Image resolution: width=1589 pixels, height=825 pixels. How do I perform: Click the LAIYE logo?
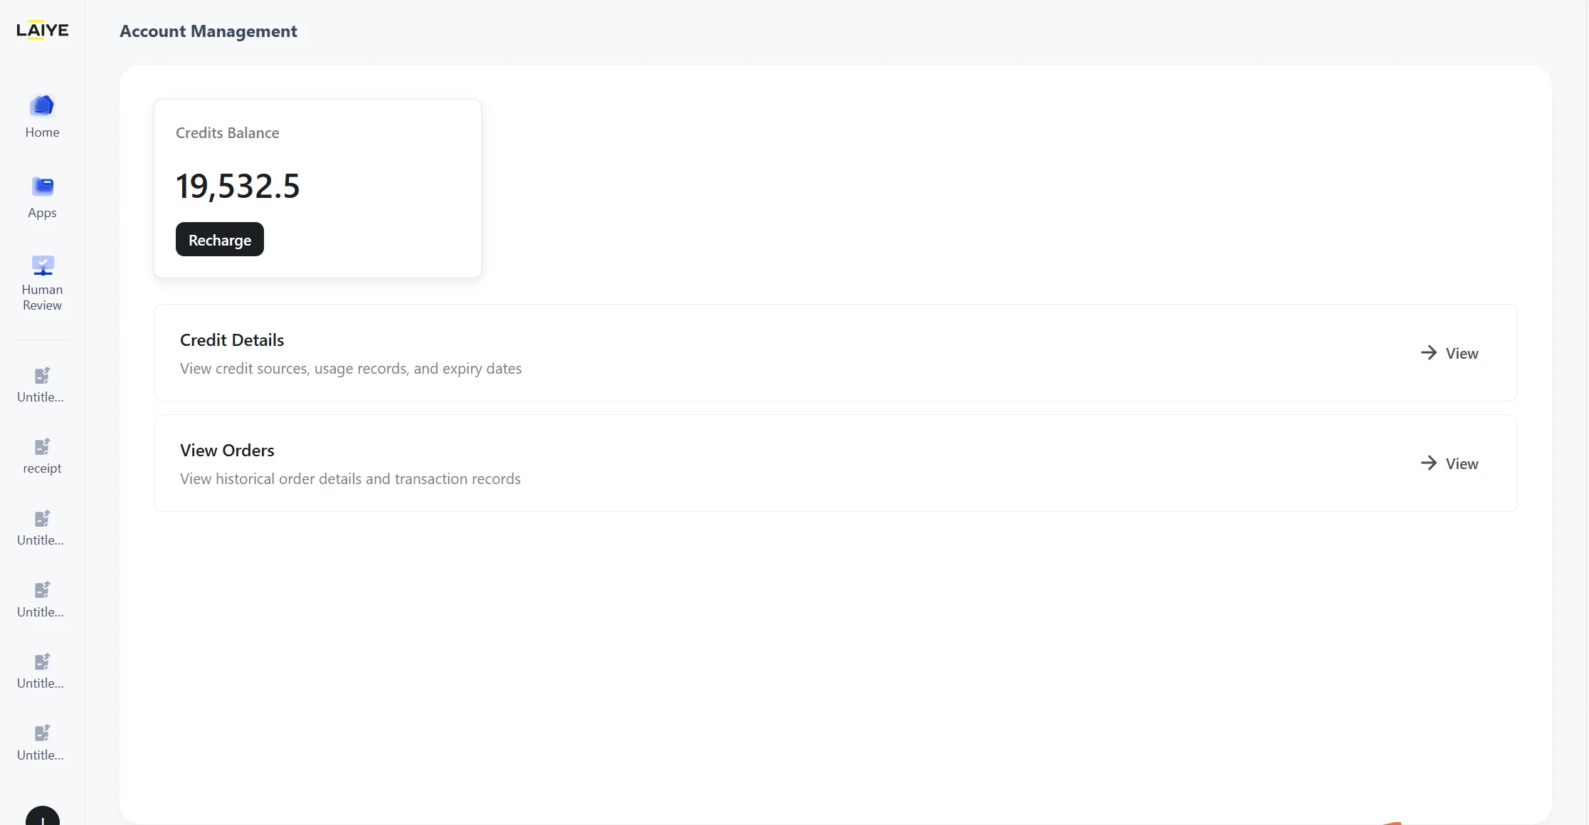pos(43,30)
